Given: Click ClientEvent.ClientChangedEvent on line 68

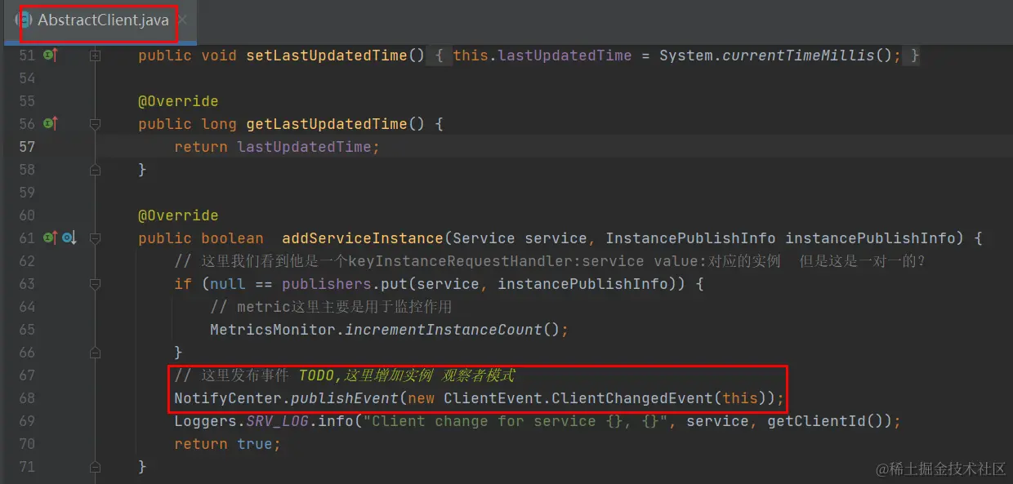Looking at the screenshot, I should click(578, 398).
